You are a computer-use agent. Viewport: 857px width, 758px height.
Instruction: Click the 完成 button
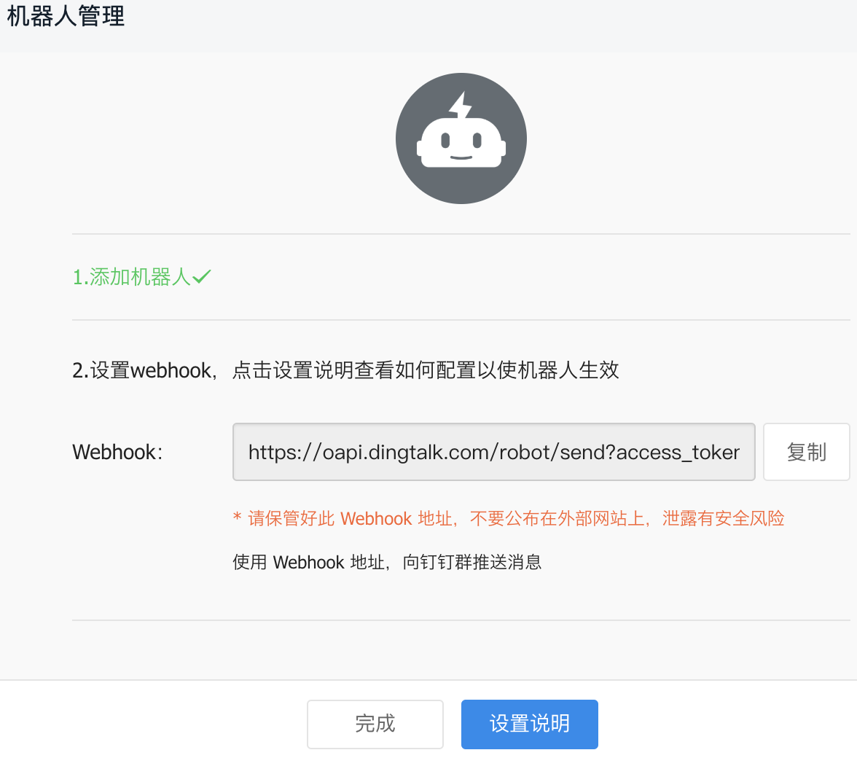375,724
